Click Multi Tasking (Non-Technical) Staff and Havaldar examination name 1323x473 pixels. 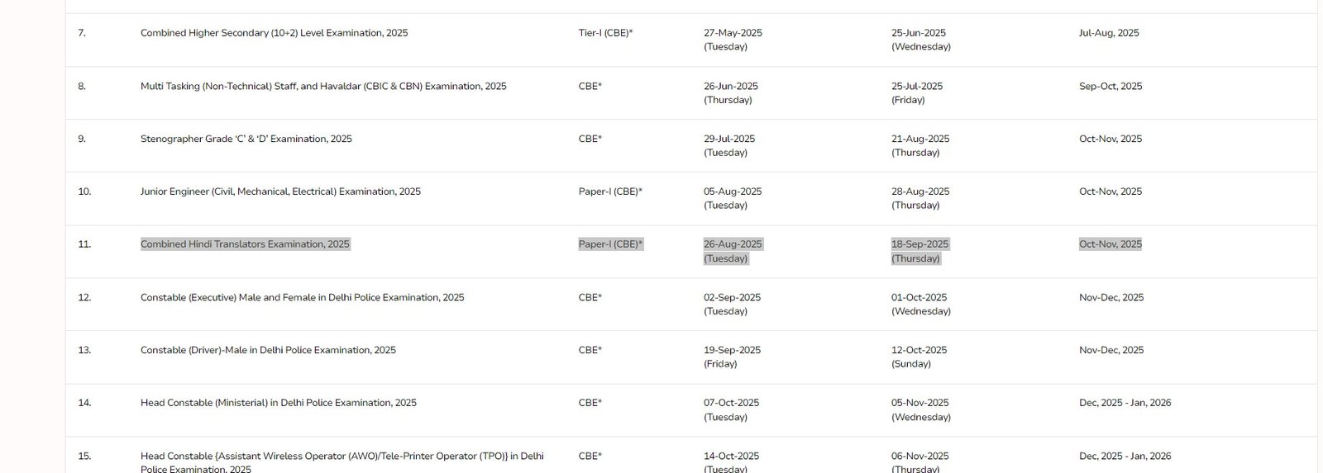[323, 86]
